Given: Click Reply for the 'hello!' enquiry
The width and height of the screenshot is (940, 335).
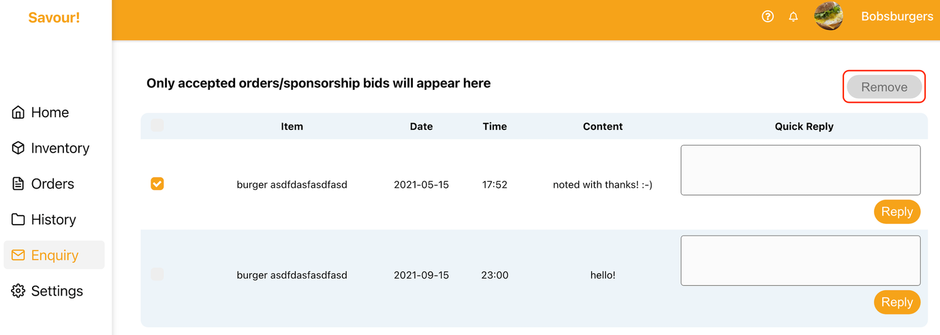Looking at the screenshot, I should tap(896, 302).
